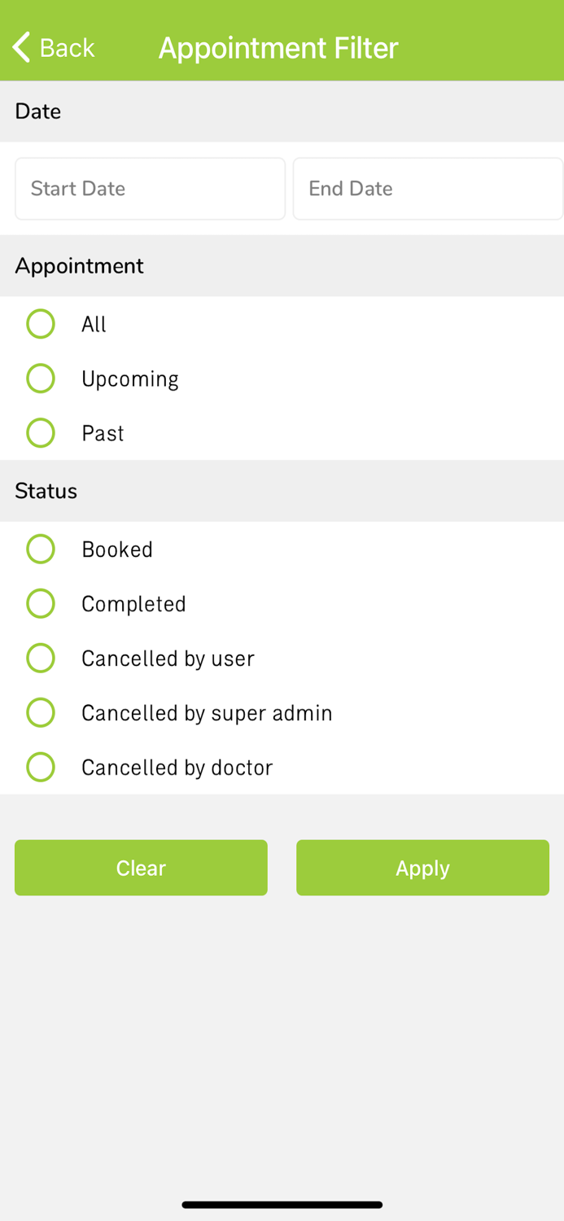Click the Status section header
The width and height of the screenshot is (564, 1221).
[x=45, y=491]
